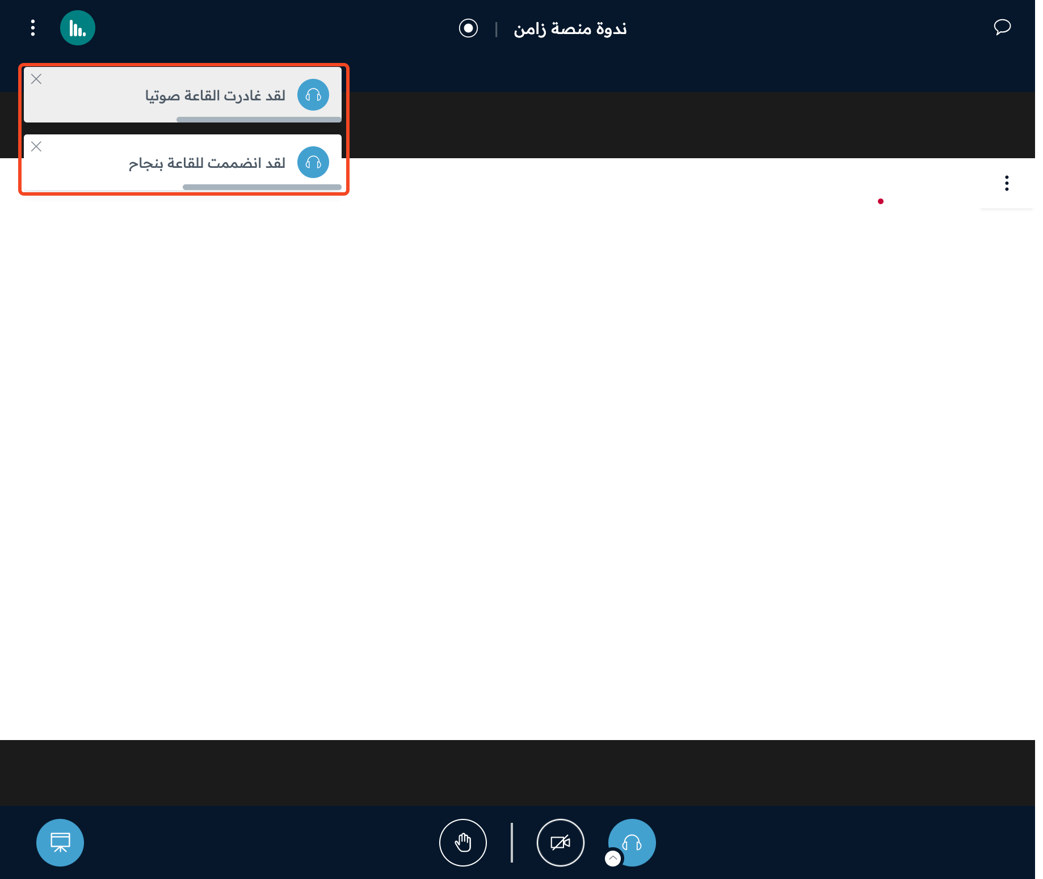Close the 'لقد انضممت للقاعة بنجاح' notification
The image size is (1043, 879).
pyautogui.click(x=36, y=146)
